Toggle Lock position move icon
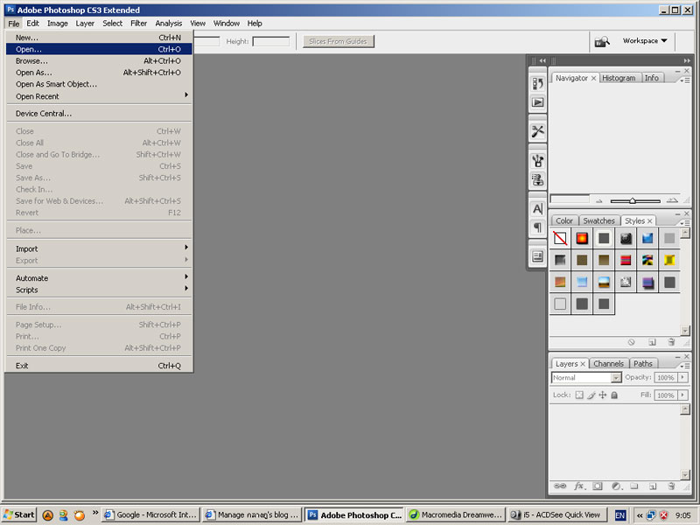 click(603, 395)
